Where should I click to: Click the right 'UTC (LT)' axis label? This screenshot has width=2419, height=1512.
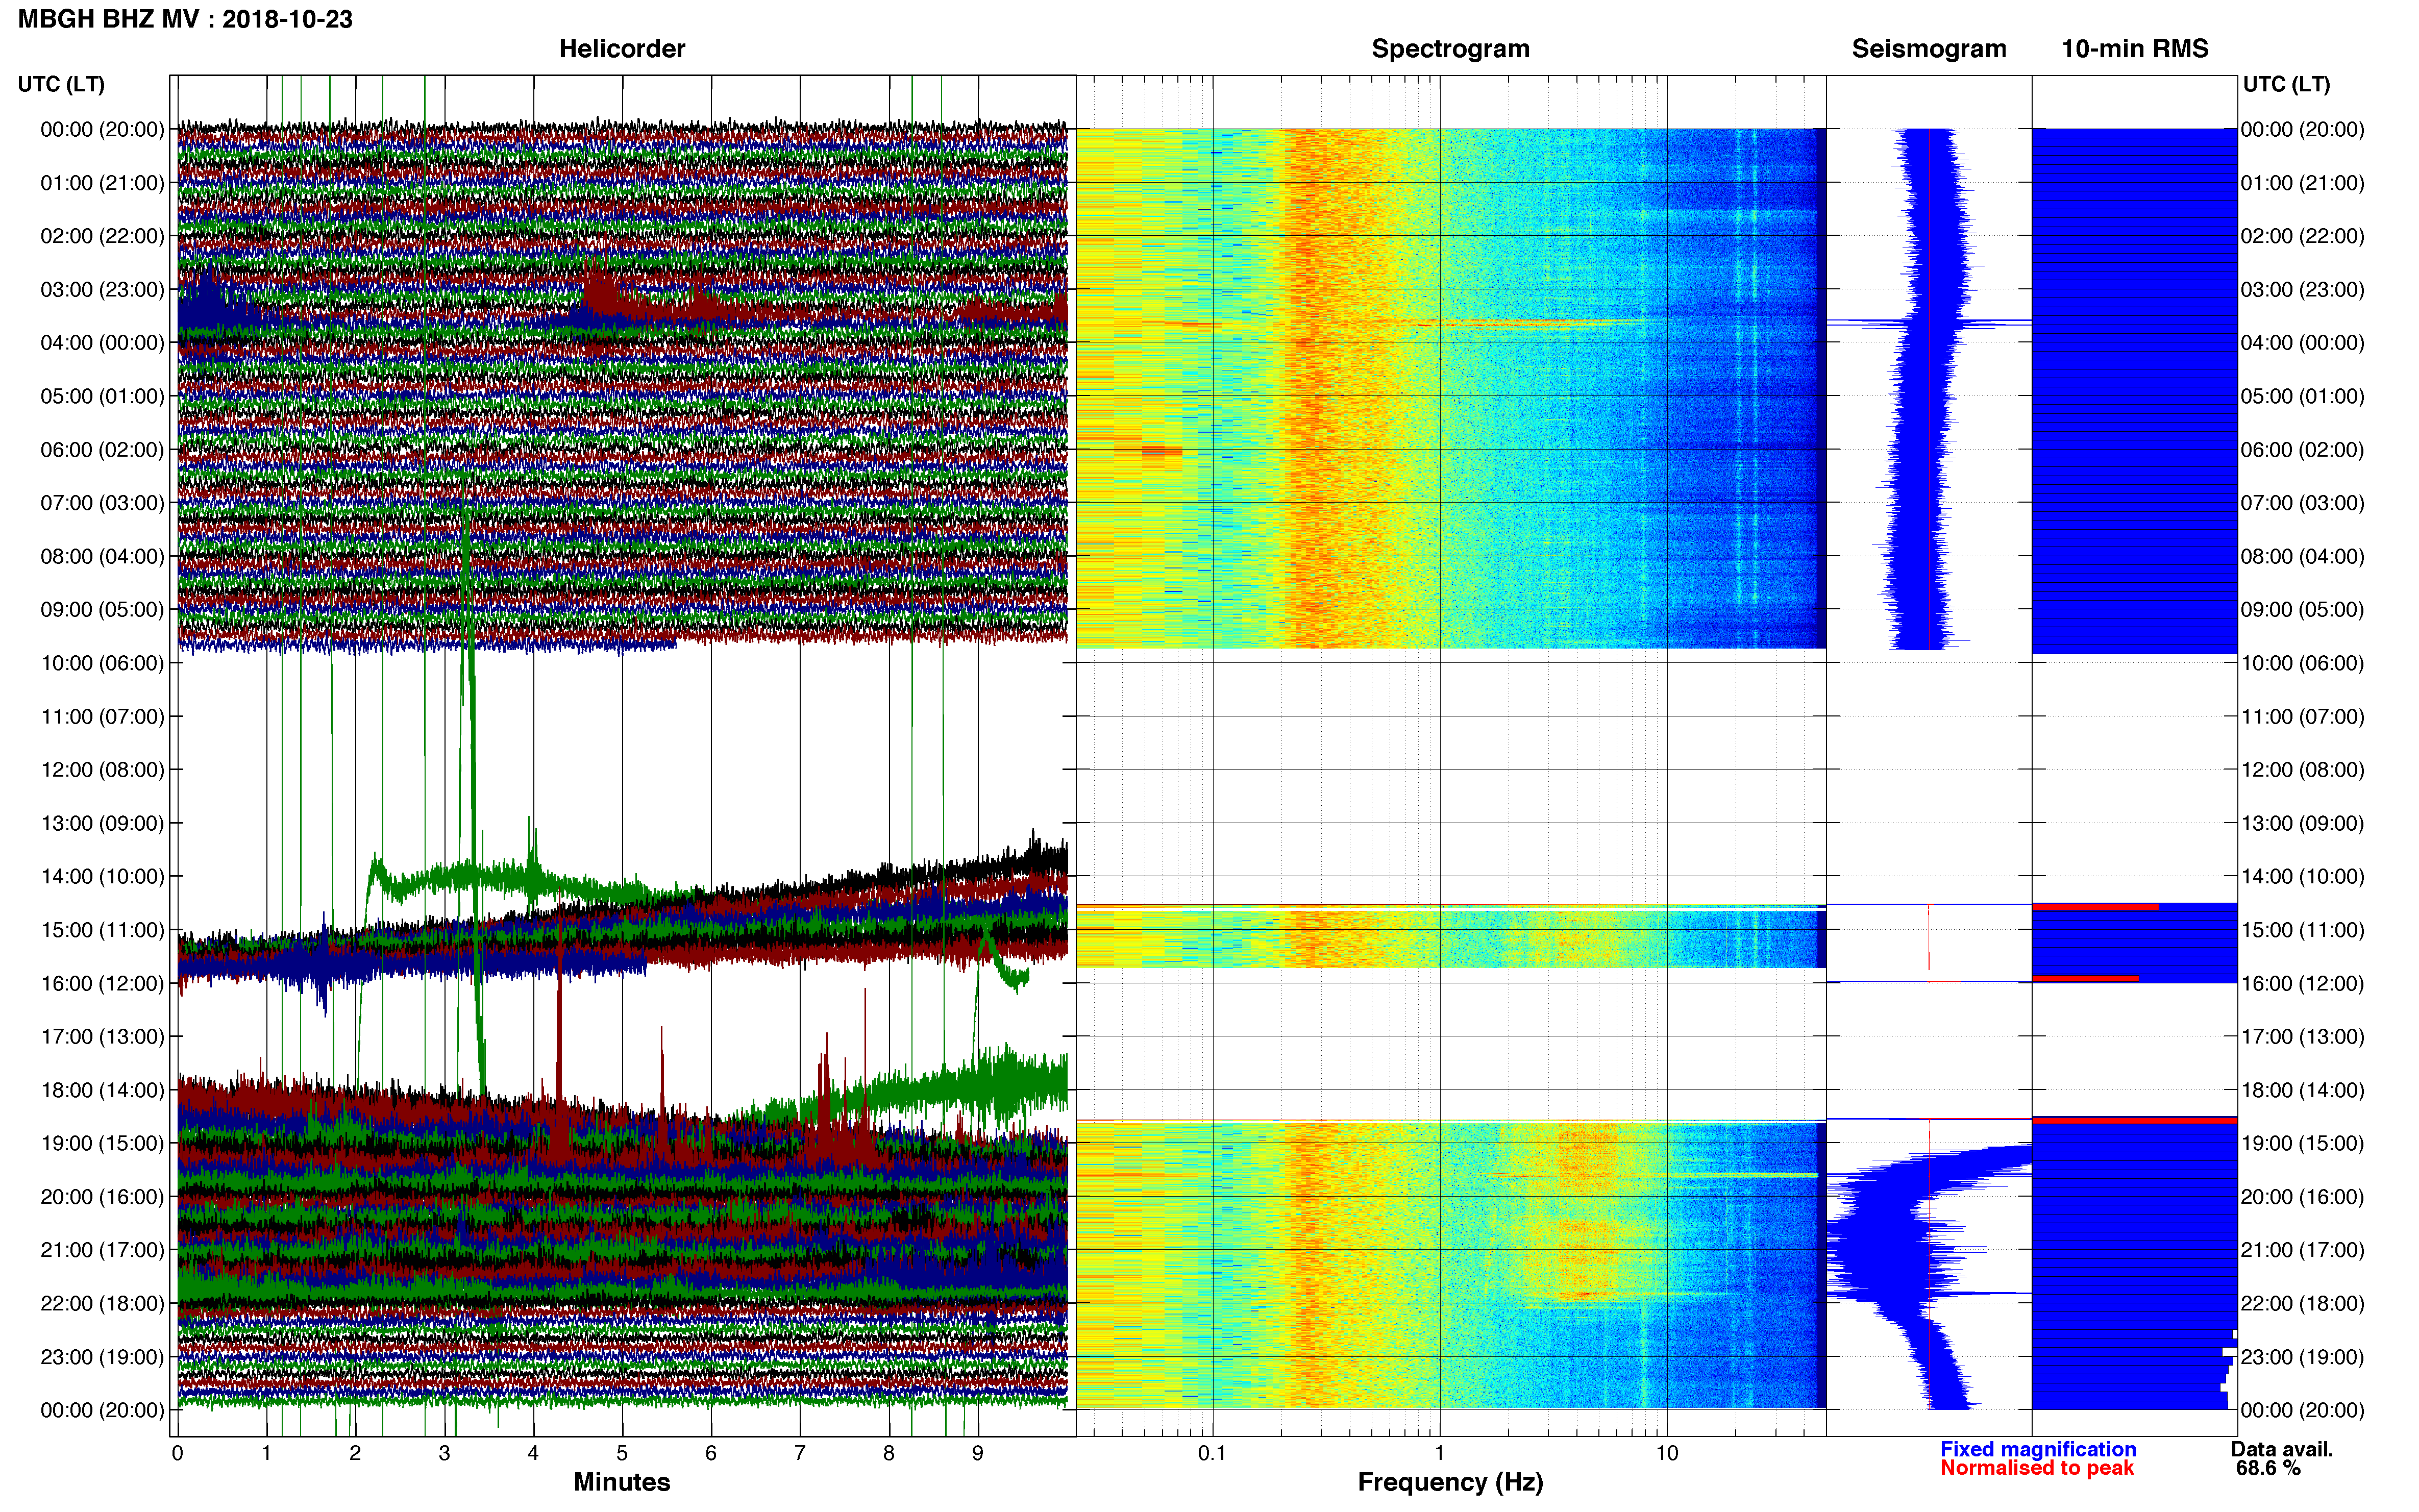coord(2286,84)
